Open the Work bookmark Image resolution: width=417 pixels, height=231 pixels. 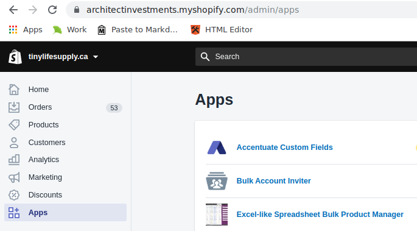(x=69, y=29)
